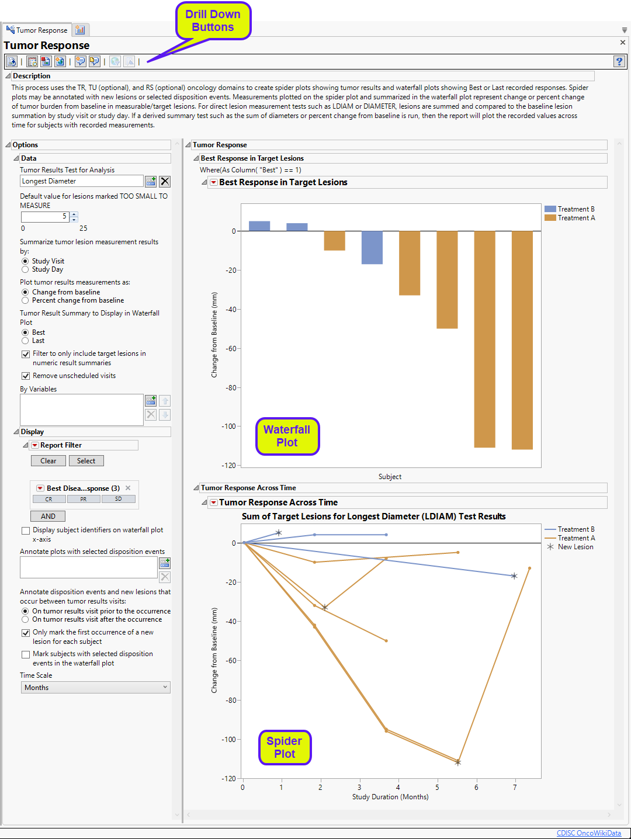Click the red-square window drill down icon
Screen dimensions: 631x839
[46, 61]
